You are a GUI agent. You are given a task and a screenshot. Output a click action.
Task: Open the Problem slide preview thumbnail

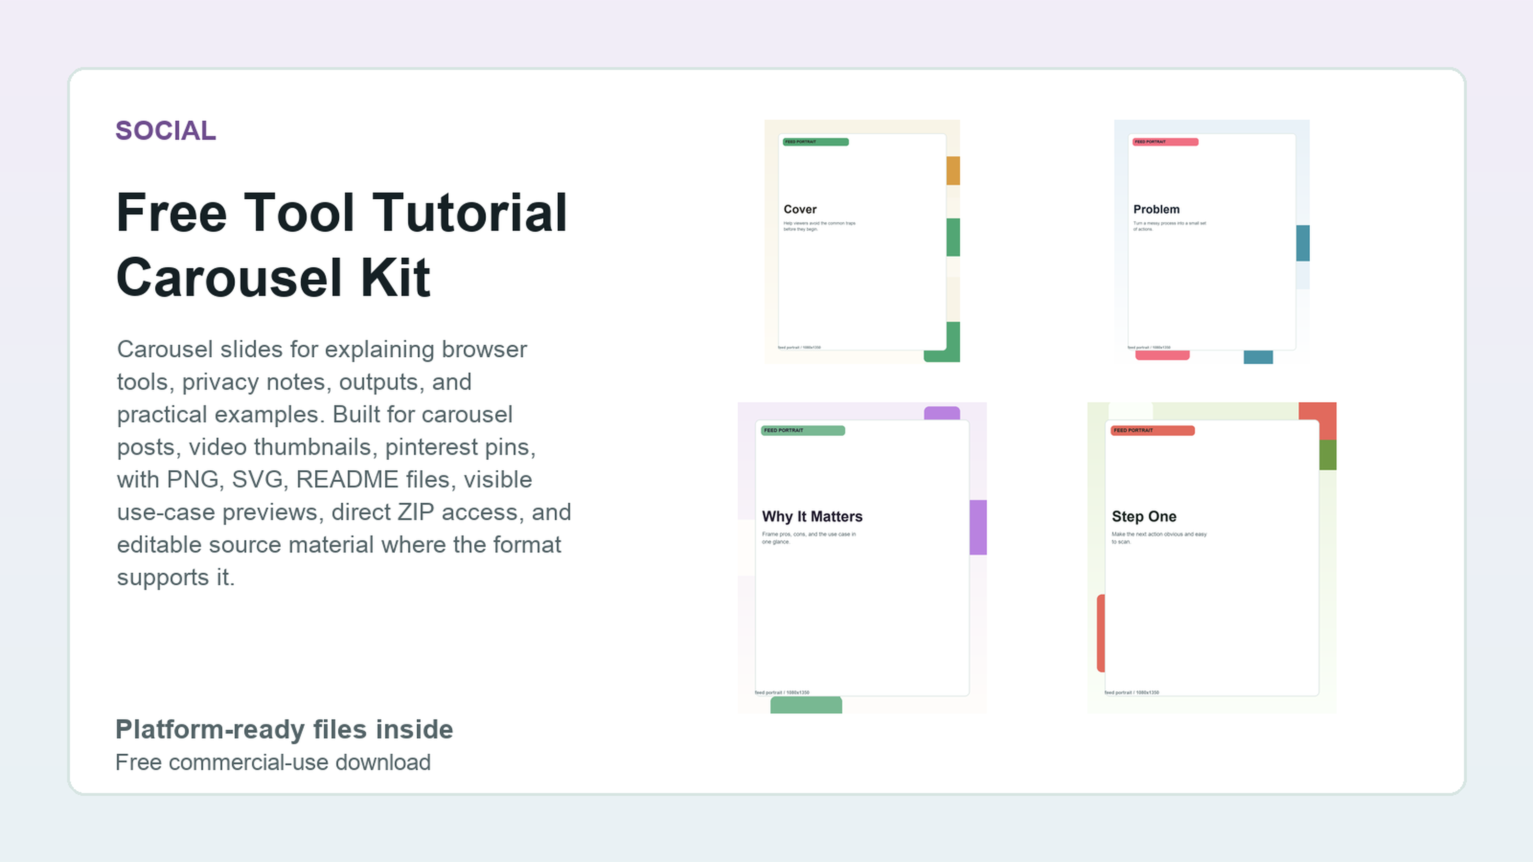click(x=1212, y=241)
